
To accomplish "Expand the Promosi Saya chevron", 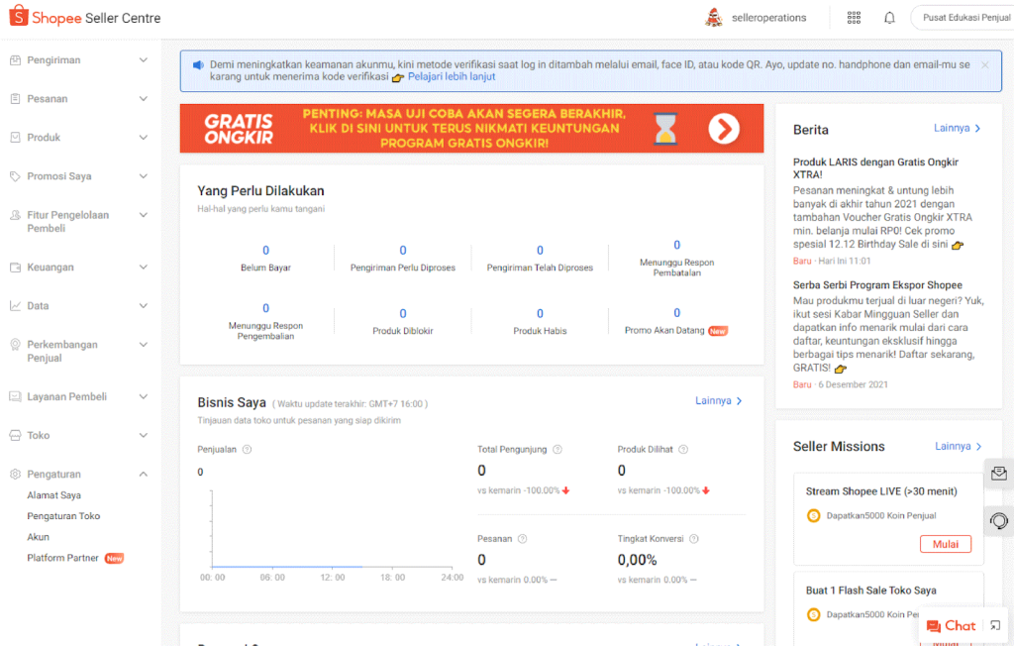I will (x=144, y=176).
